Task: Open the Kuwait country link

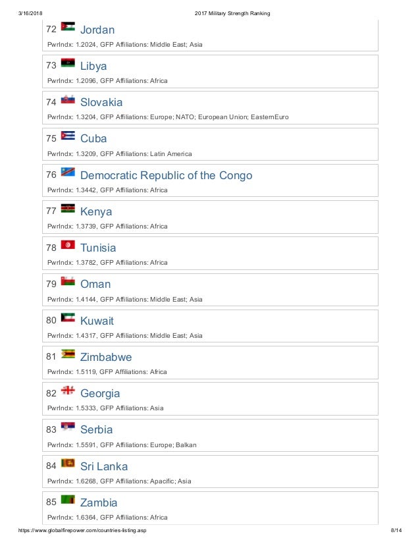Action: (x=97, y=321)
